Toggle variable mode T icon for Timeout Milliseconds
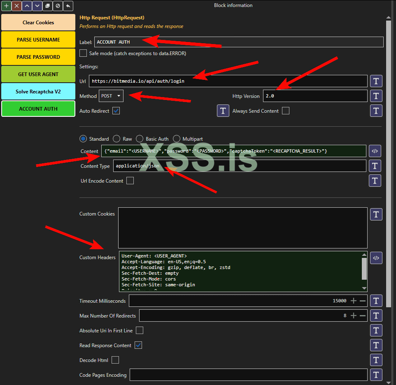Image resolution: width=396 pixels, height=385 pixels. point(376,301)
